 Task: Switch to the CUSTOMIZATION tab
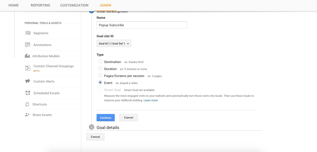coord(74,5)
